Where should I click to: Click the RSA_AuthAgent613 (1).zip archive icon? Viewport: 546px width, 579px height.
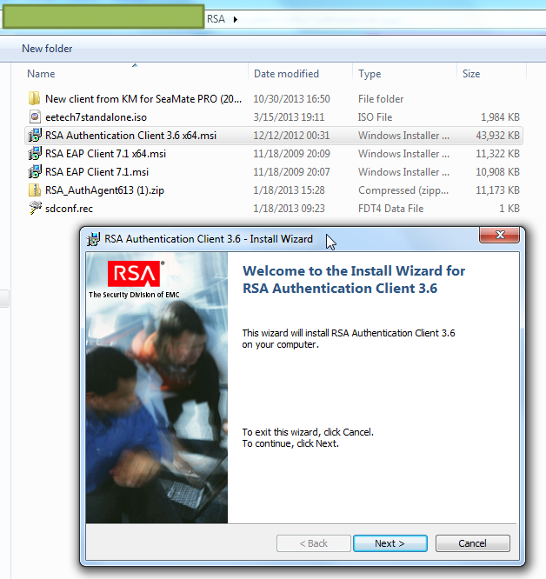click(35, 190)
